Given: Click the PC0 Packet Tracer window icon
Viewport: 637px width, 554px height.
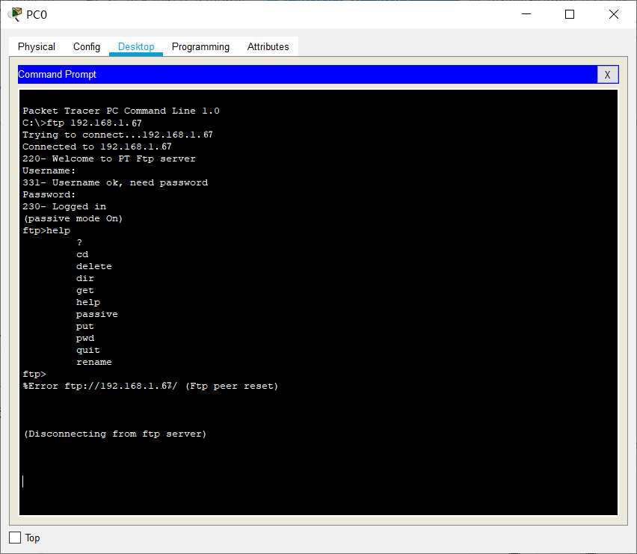Looking at the screenshot, I should 15,14.
